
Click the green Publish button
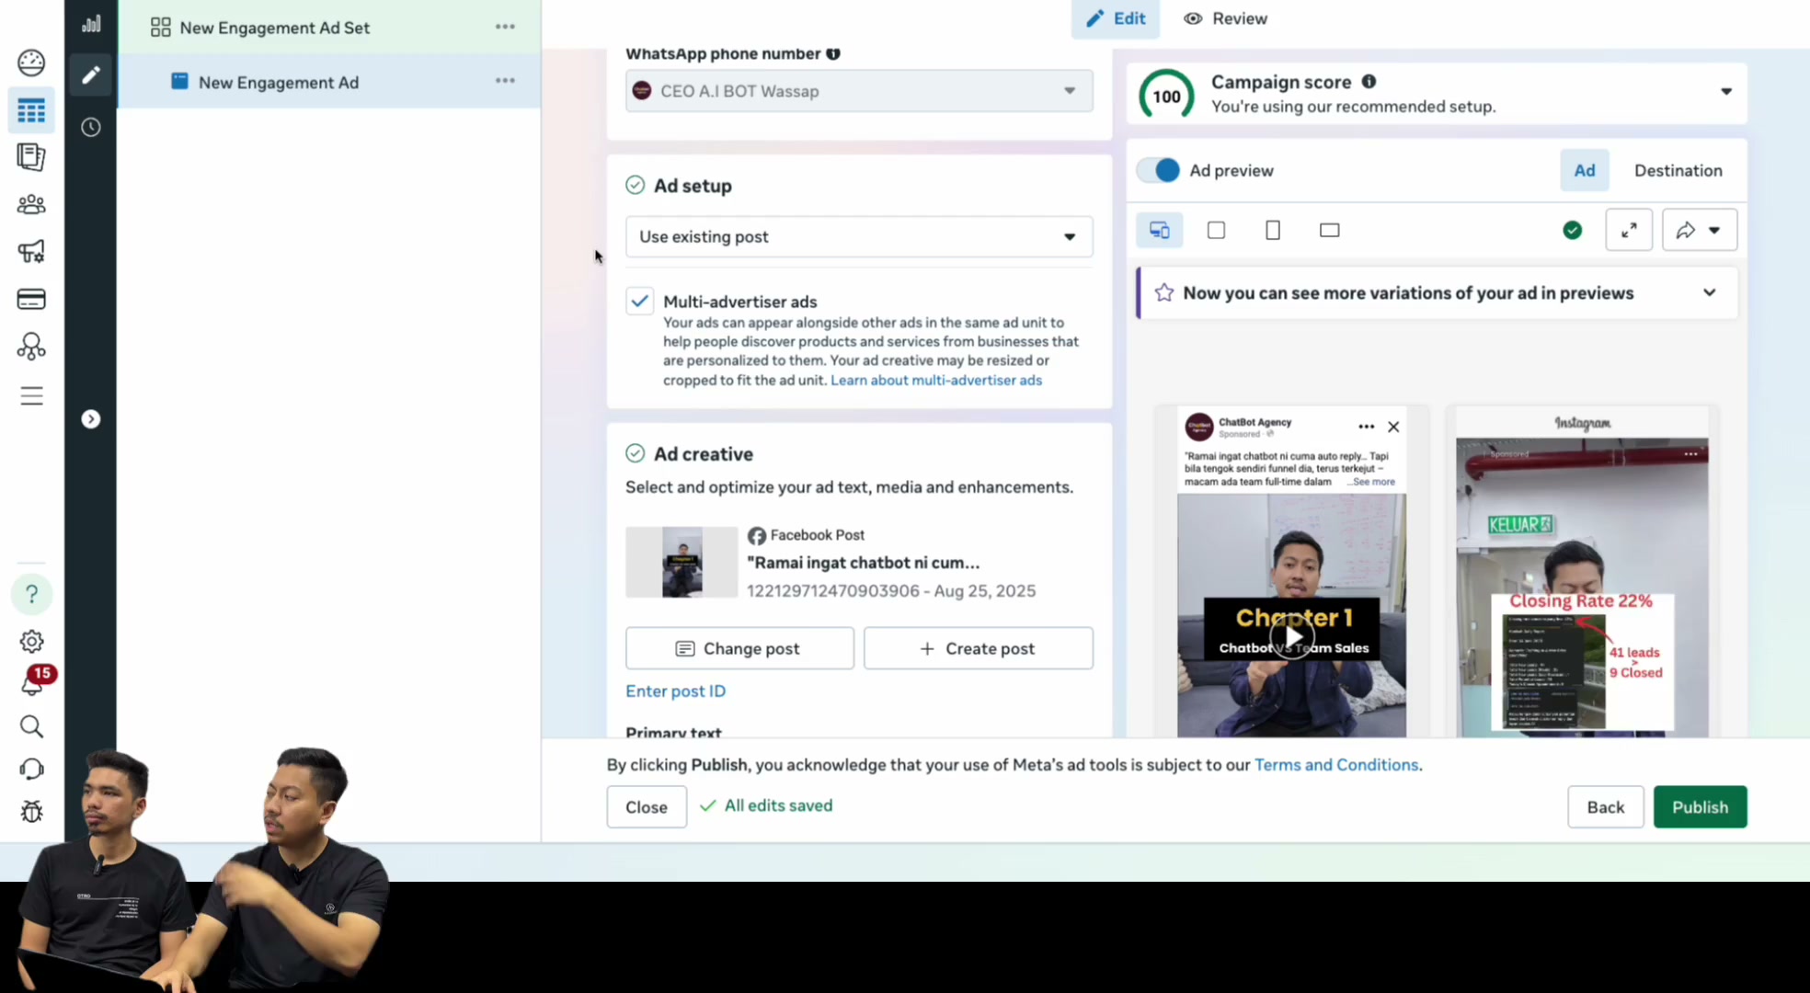click(1700, 806)
